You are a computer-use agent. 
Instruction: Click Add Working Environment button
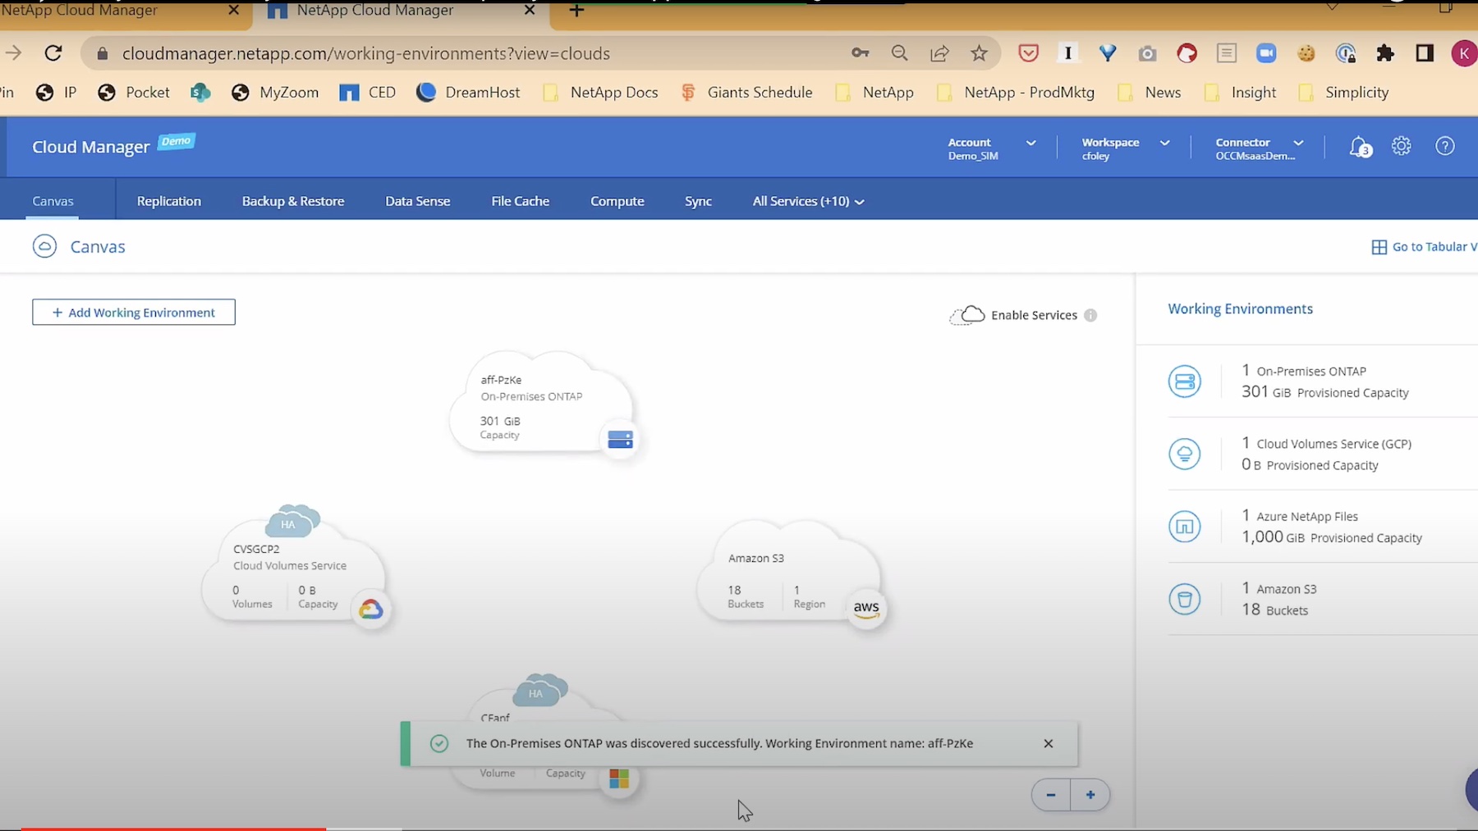(134, 312)
